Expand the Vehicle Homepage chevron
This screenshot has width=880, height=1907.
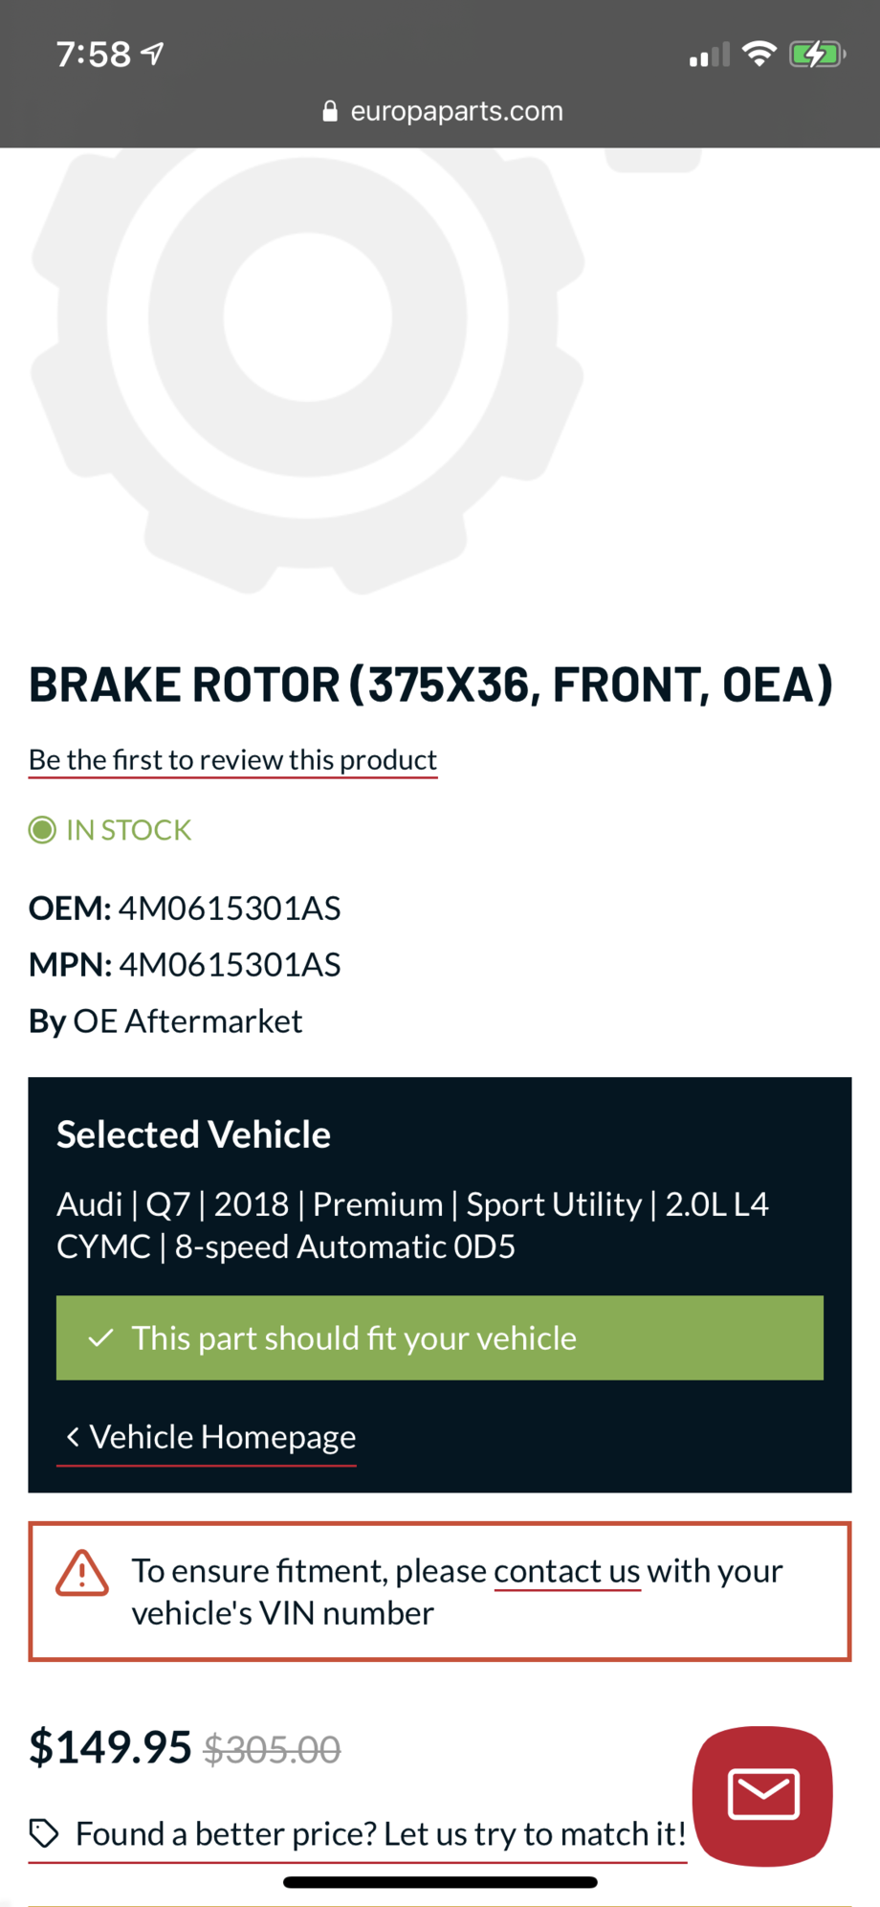[x=72, y=1437]
